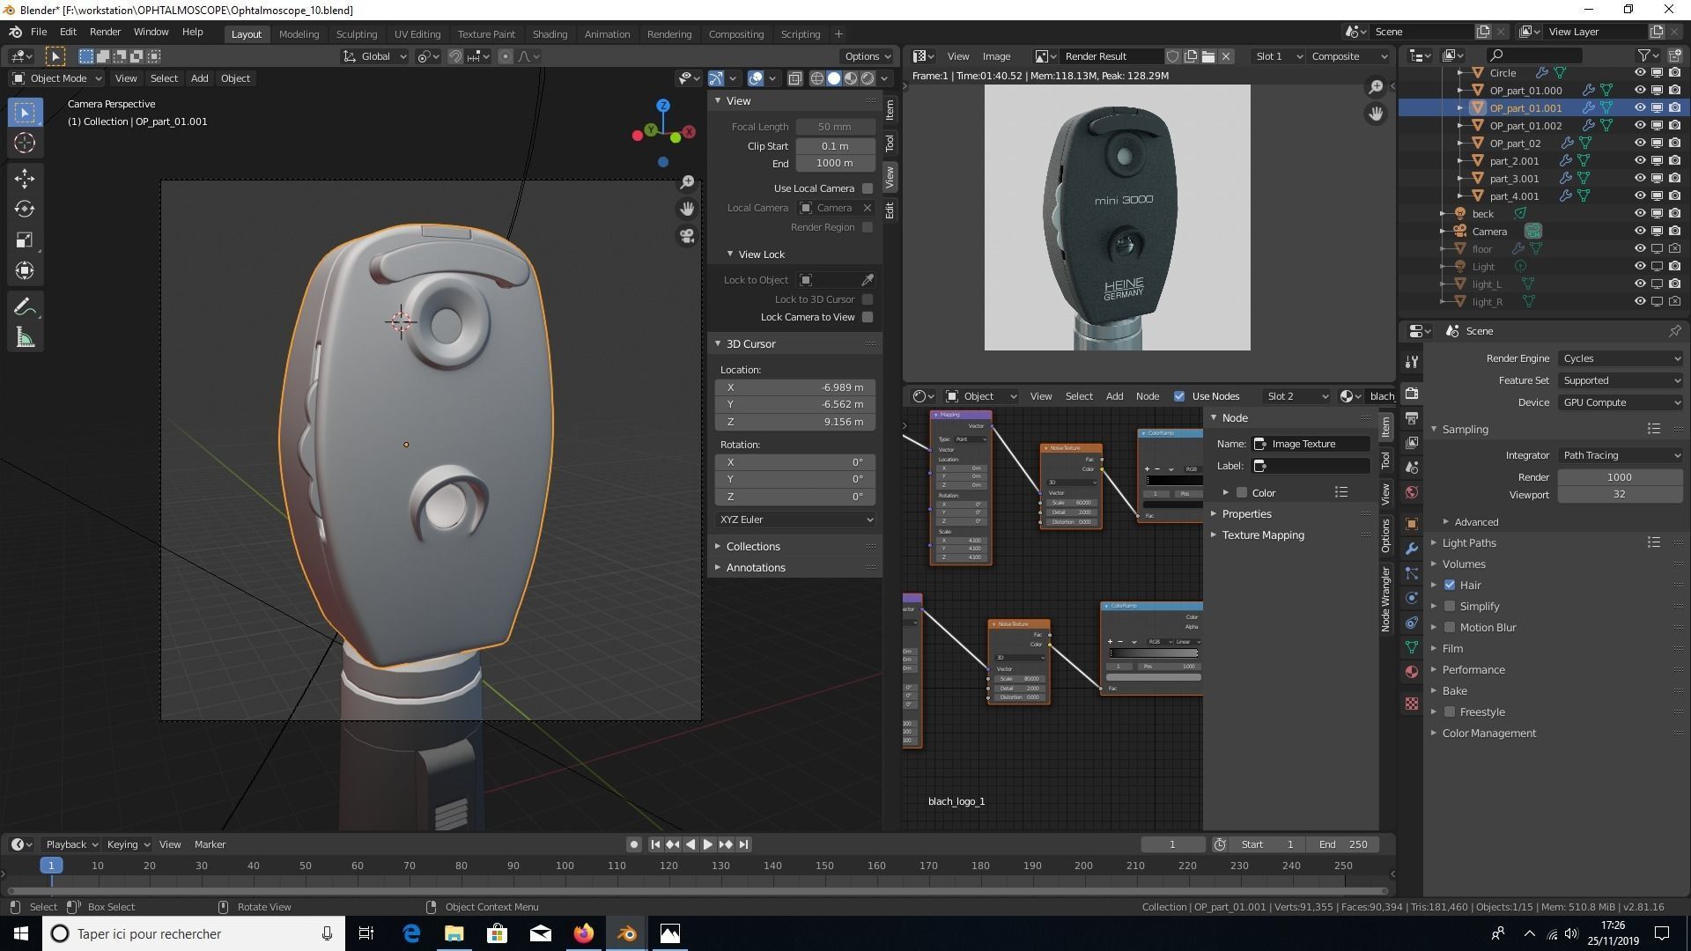Toggle X-ray mode in viewport header

[795, 78]
